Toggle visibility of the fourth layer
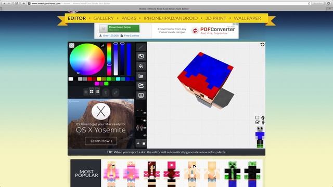The height and width of the screenshot is (187, 333). (x=145, y=135)
